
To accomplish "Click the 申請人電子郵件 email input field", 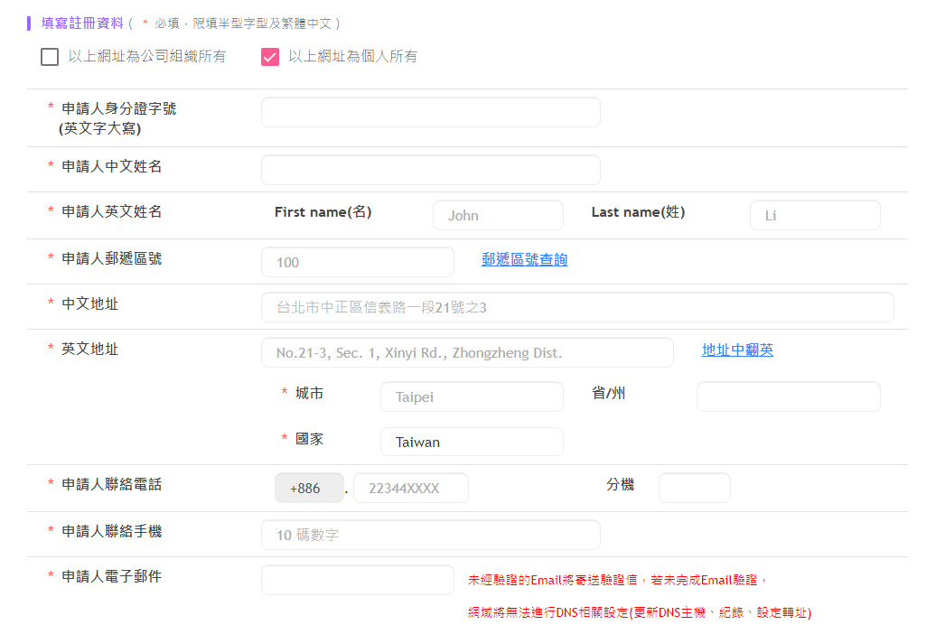I will point(358,581).
